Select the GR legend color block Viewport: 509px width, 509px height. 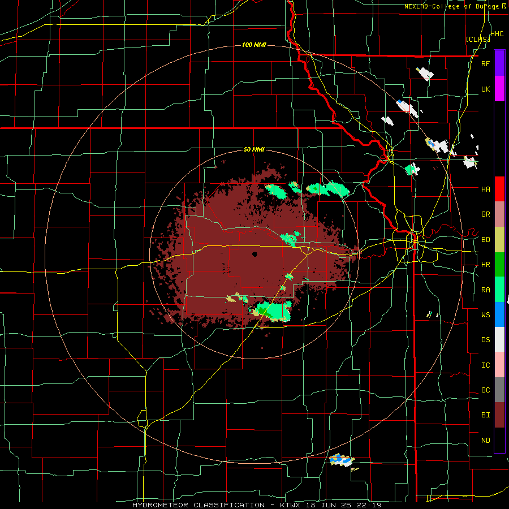(499, 214)
